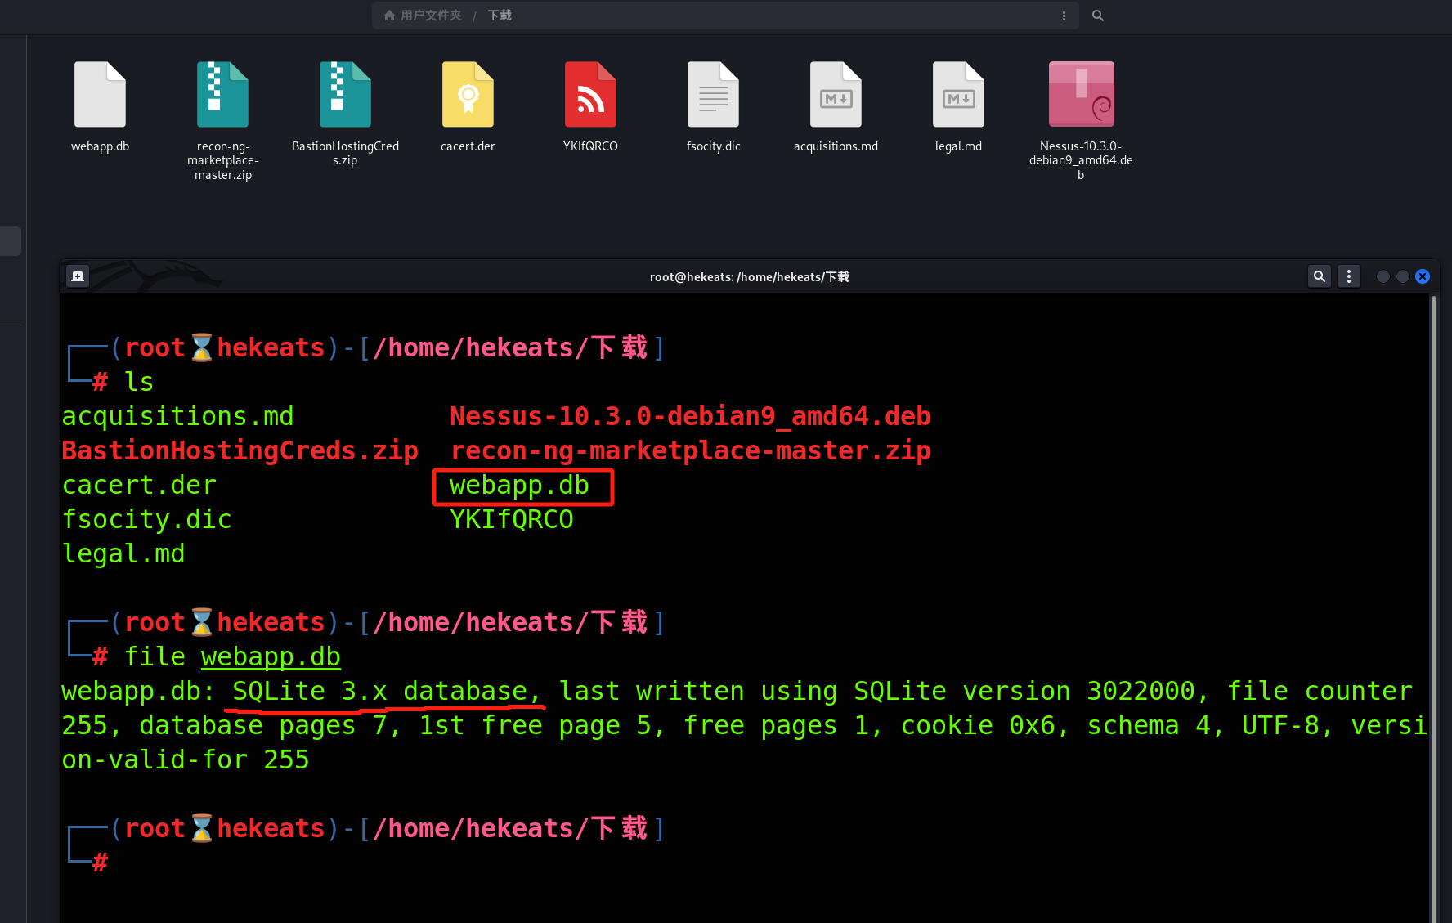
Task: Open the terminal hamburger menu
Action: 1349,276
